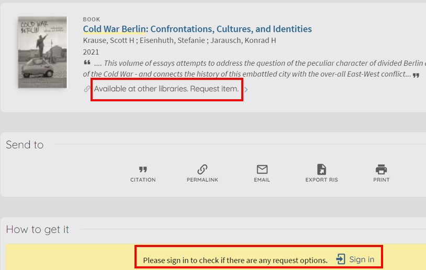Click the Citation quotation-mark icon

click(143, 170)
